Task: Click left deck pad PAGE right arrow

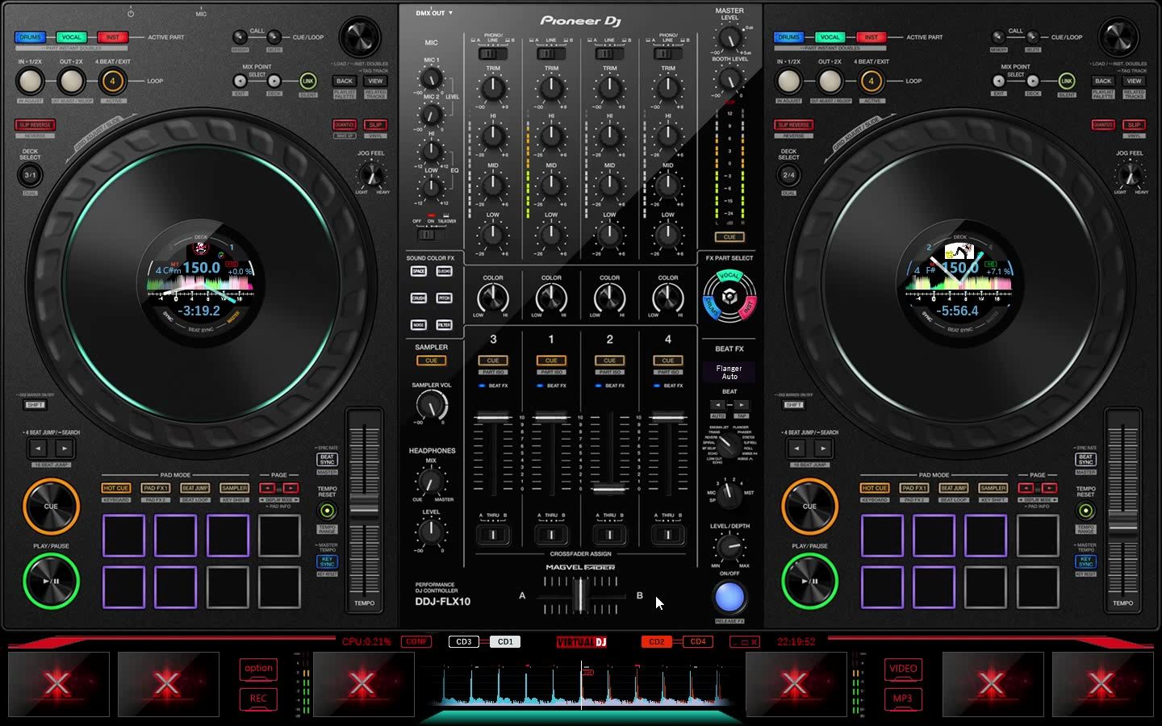Action: coord(290,488)
